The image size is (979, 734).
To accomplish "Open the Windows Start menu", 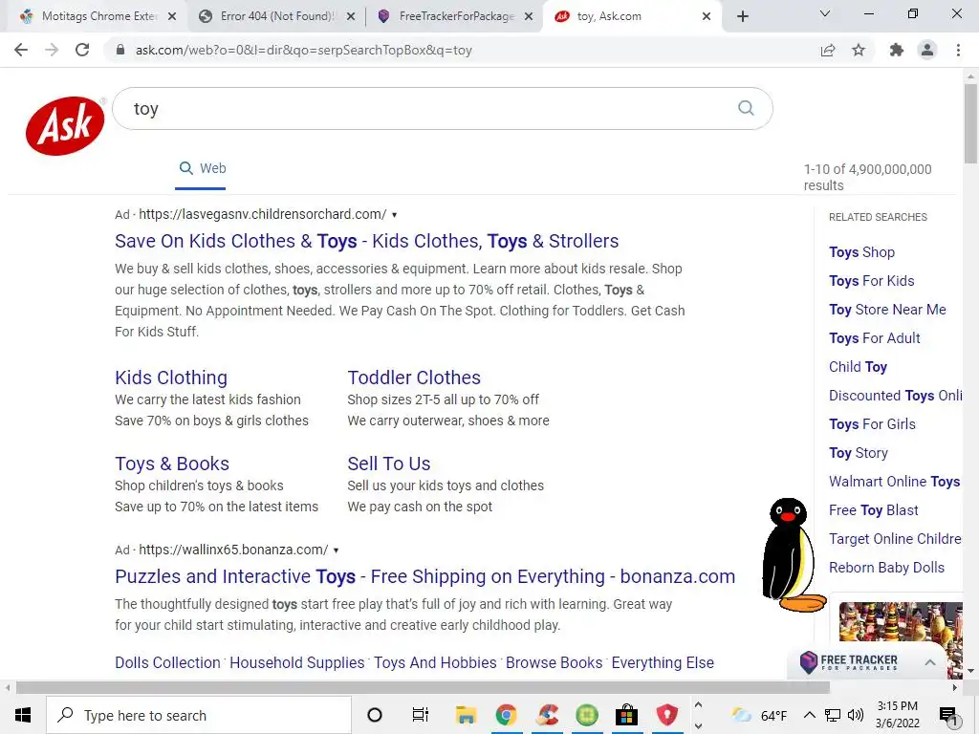I will pyautogui.click(x=23, y=715).
